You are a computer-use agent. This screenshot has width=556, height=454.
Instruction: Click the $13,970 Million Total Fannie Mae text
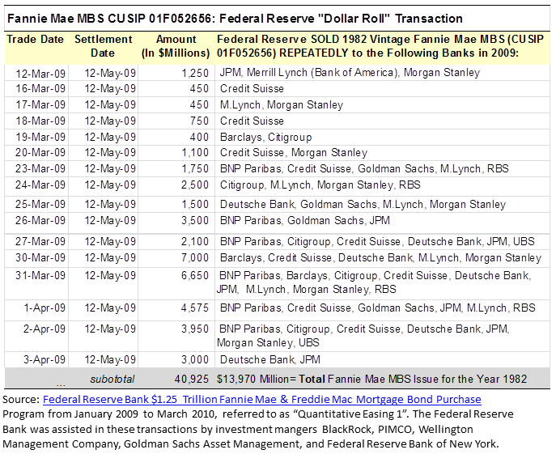tap(371, 380)
